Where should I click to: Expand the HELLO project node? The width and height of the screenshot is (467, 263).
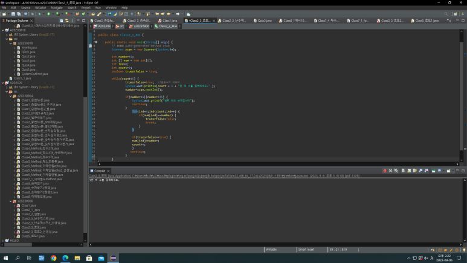[x=3, y=241]
